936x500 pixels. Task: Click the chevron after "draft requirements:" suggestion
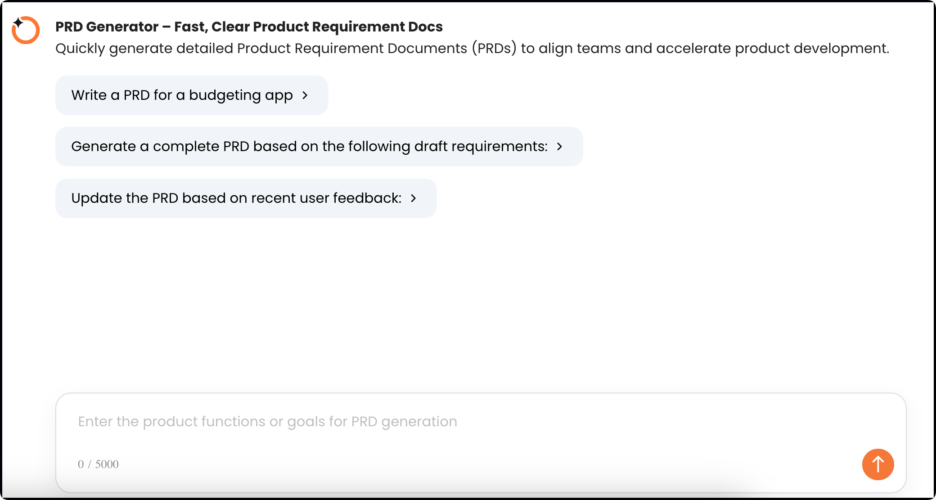[x=560, y=147]
